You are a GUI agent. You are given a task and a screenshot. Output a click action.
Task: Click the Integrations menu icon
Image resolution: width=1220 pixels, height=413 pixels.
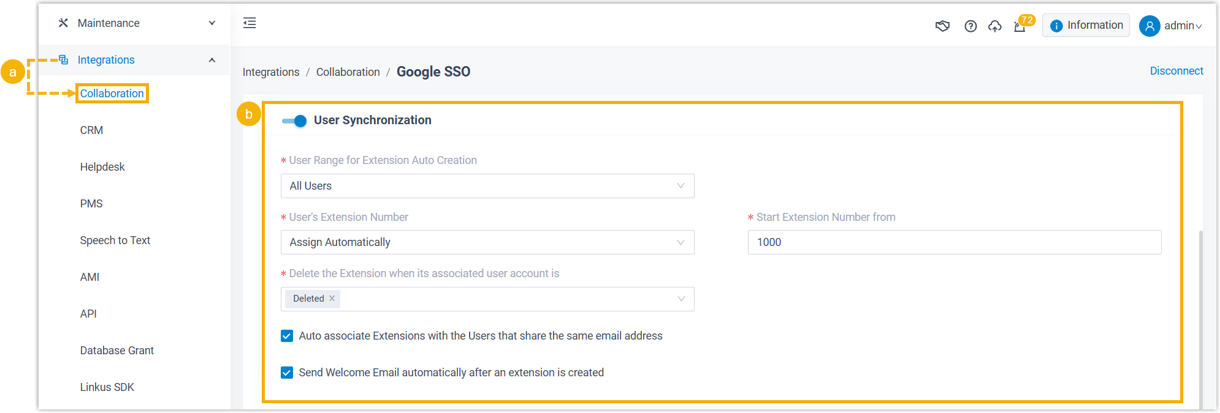pos(63,60)
